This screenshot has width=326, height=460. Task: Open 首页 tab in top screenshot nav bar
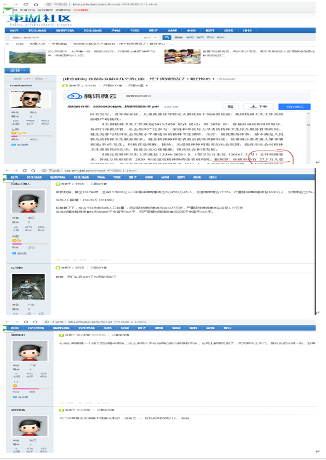(14, 31)
